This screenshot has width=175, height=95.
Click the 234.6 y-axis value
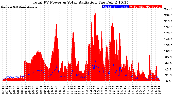(x=168, y=15)
